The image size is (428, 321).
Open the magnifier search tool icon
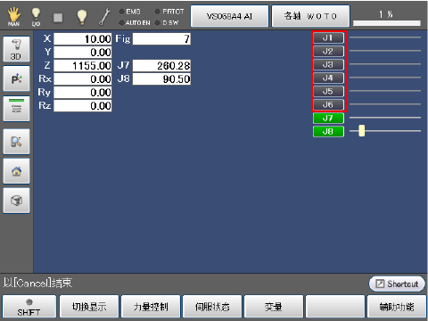16,142
